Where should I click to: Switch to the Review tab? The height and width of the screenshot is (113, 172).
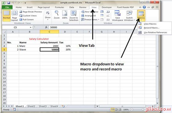pos(83,7)
